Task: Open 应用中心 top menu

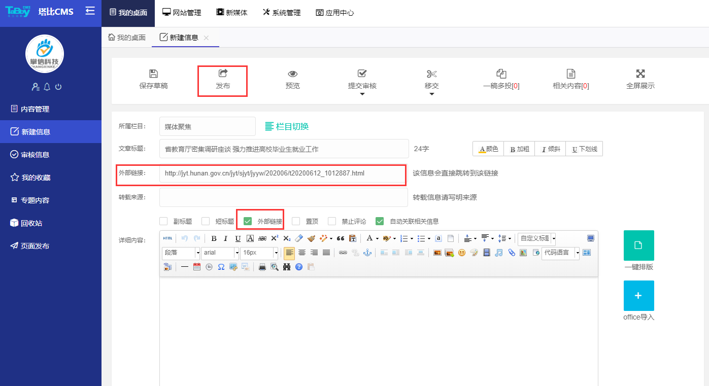Action: pyautogui.click(x=335, y=13)
